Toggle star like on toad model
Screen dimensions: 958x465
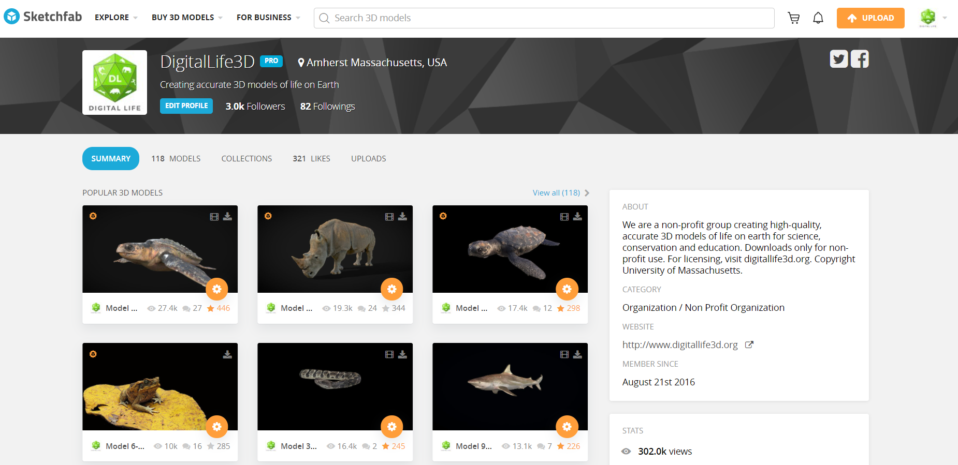click(210, 446)
